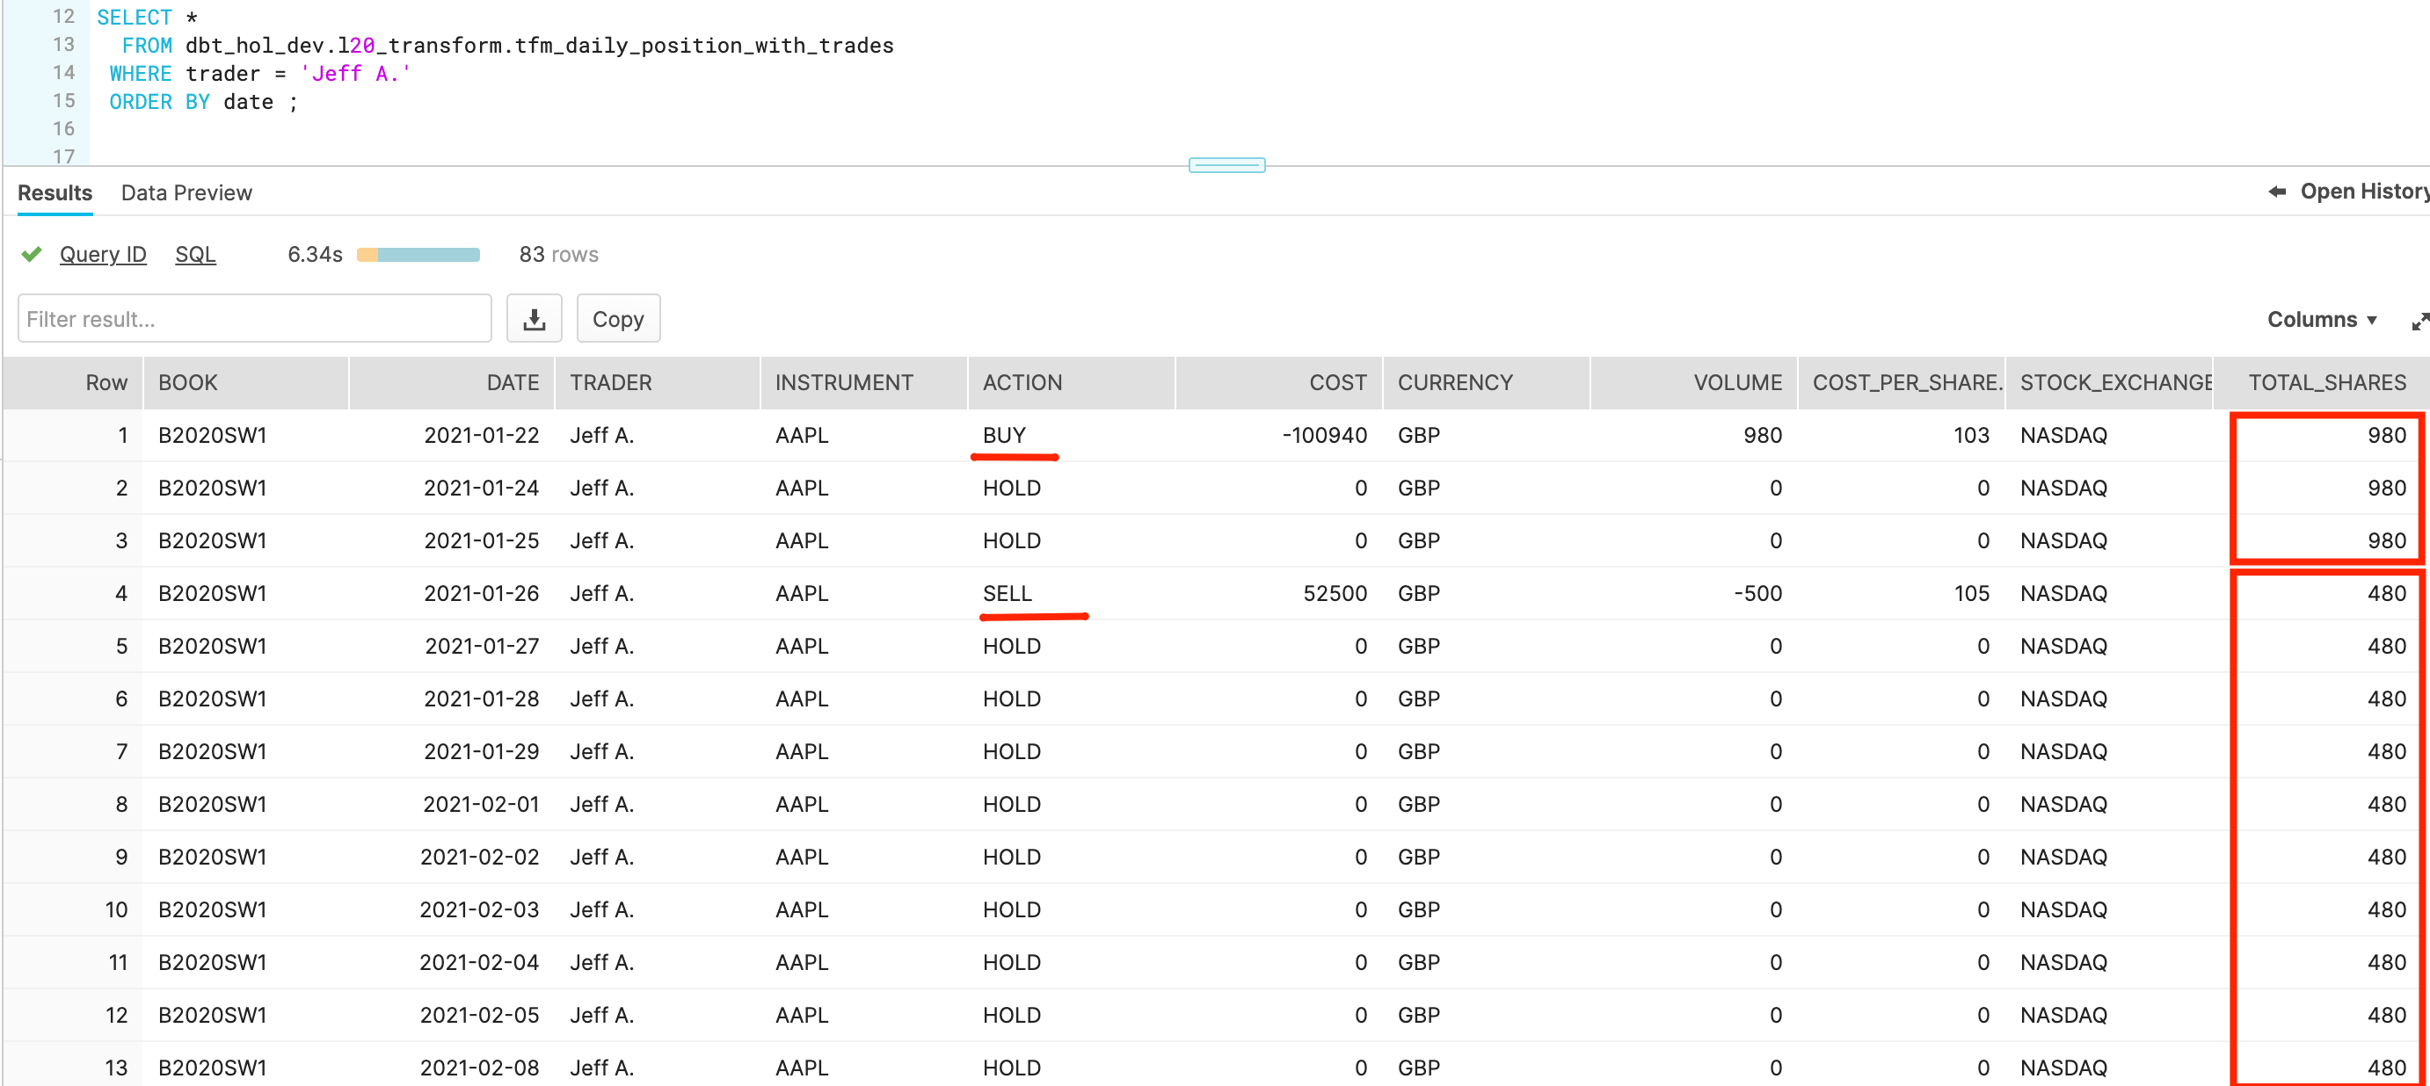
Task: Click the Copy button
Action: 618,320
